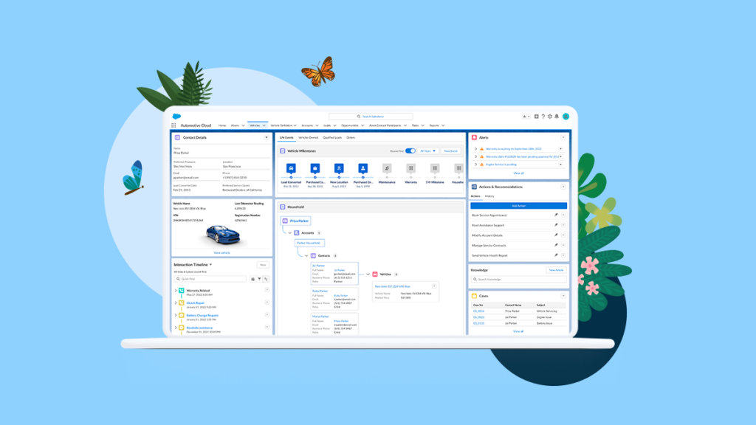Click the printer icon in Interaction Timeline
756x425 pixels.
coord(252,279)
